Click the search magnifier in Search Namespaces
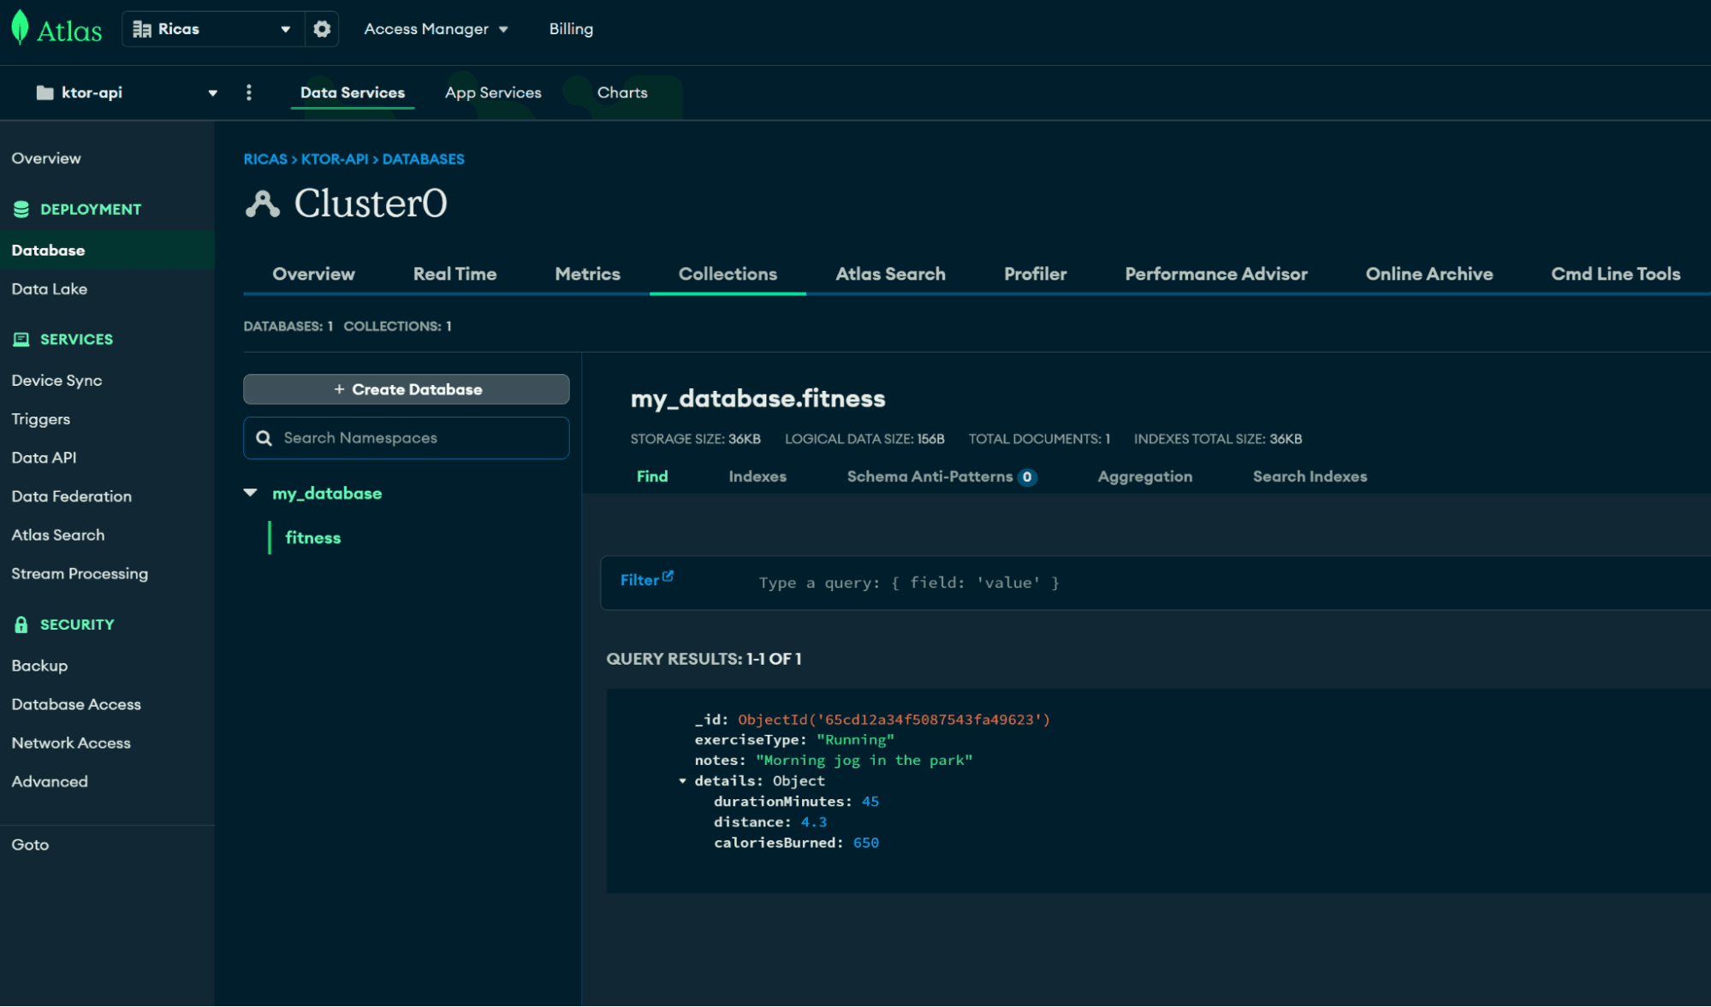Screen dimensions: 1711x1007 [x=264, y=437]
